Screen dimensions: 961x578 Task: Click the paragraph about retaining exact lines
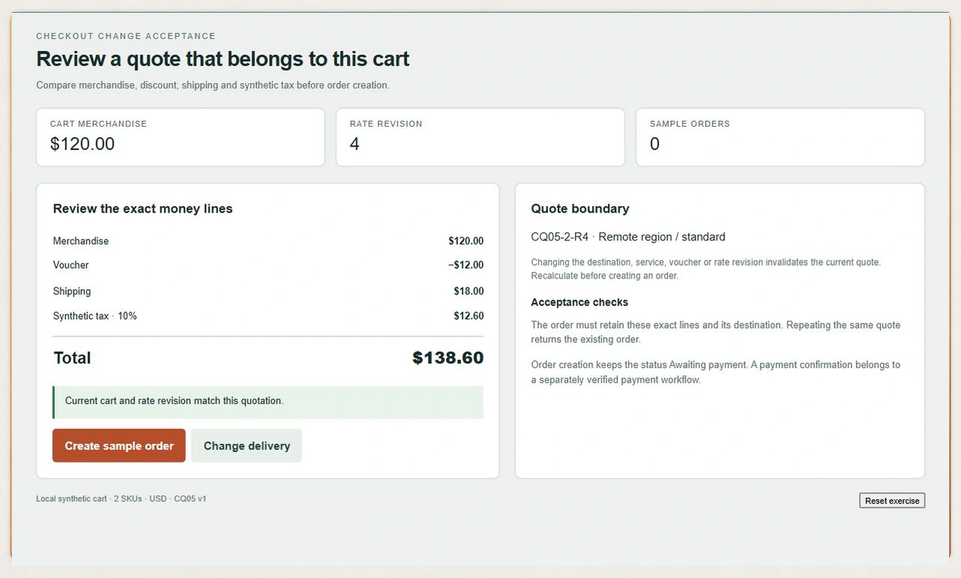point(715,333)
